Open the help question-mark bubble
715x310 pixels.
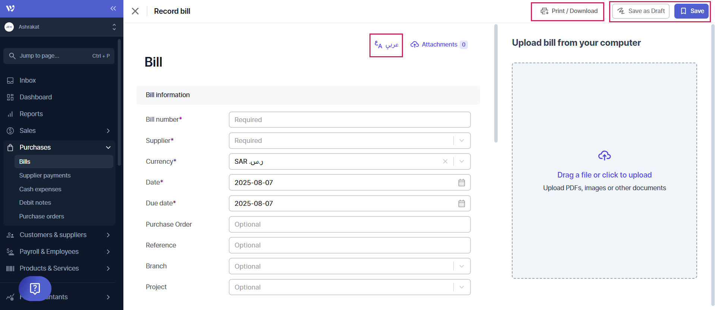click(x=35, y=288)
